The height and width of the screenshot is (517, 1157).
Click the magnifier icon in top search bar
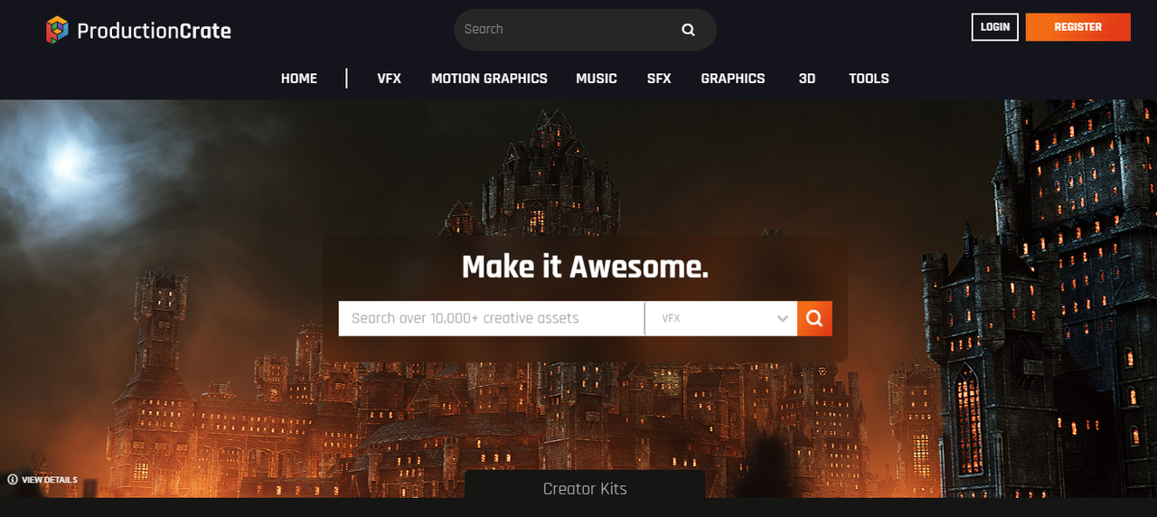tap(688, 30)
